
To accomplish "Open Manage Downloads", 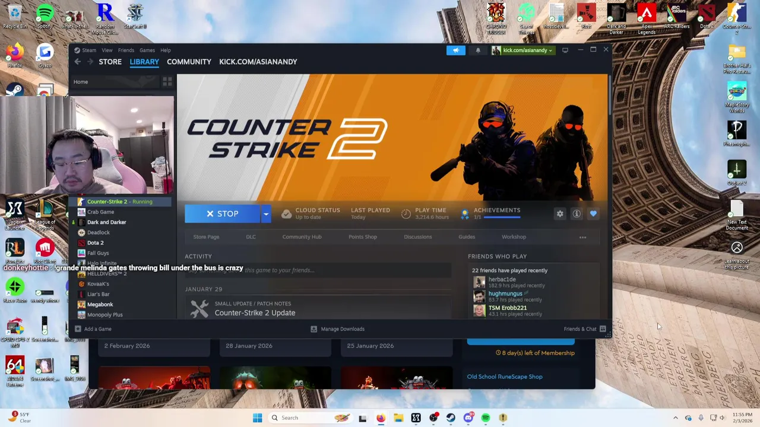I will (x=338, y=329).
